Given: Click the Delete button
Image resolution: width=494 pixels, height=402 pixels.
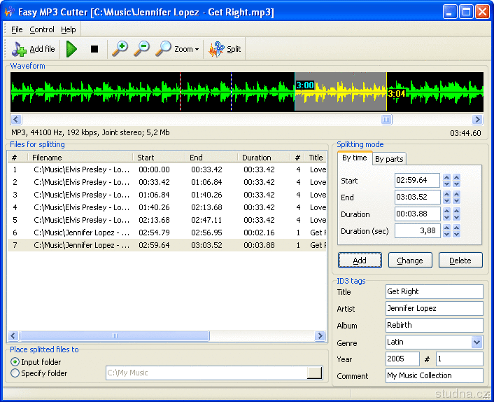Looking at the screenshot, I should pos(460,261).
